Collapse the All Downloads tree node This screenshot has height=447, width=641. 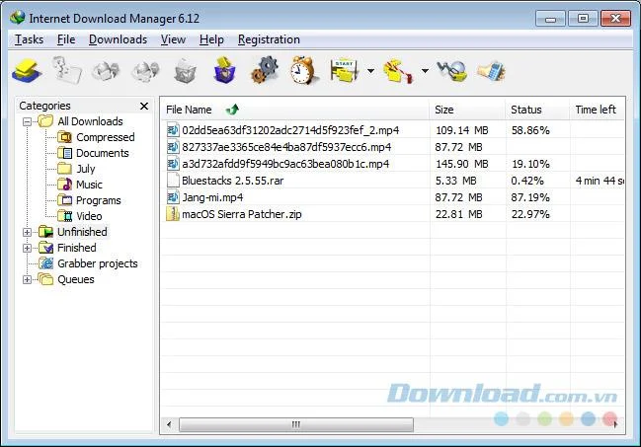point(27,121)
